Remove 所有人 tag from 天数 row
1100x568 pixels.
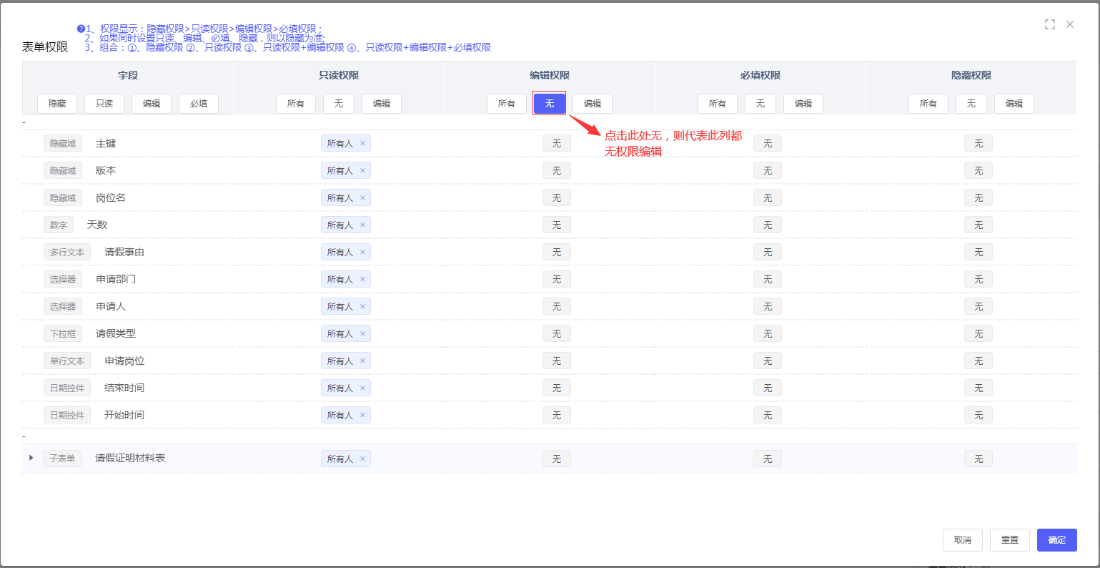pyautogui.click(x=363, y=225)
